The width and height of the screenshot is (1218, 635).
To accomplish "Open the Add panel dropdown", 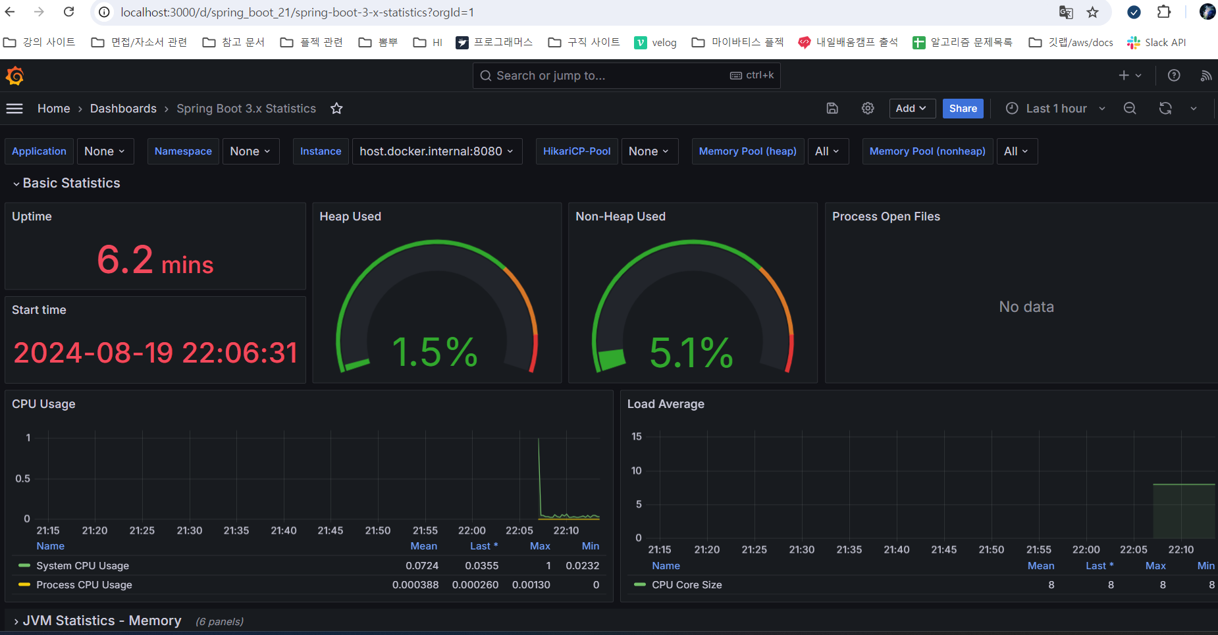I will [x=912, y=109].
